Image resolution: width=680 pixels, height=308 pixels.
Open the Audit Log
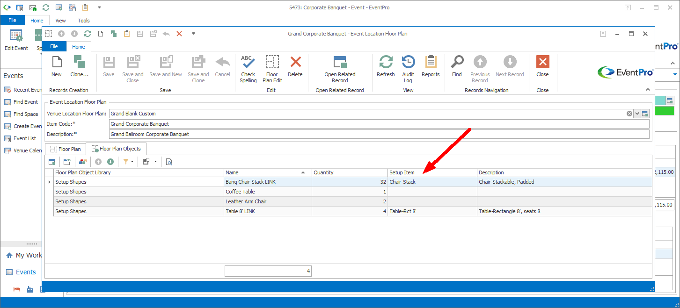(408, 69)
